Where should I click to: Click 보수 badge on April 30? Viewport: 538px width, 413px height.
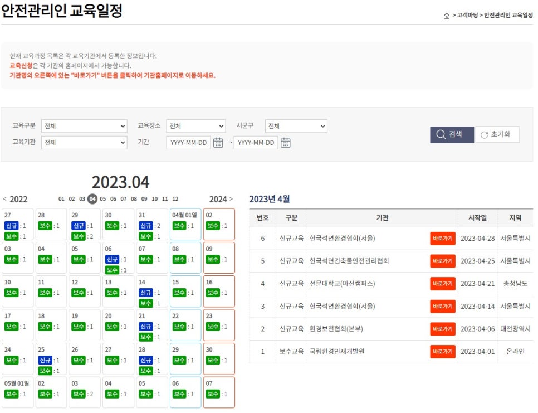[x=213, y=360]
